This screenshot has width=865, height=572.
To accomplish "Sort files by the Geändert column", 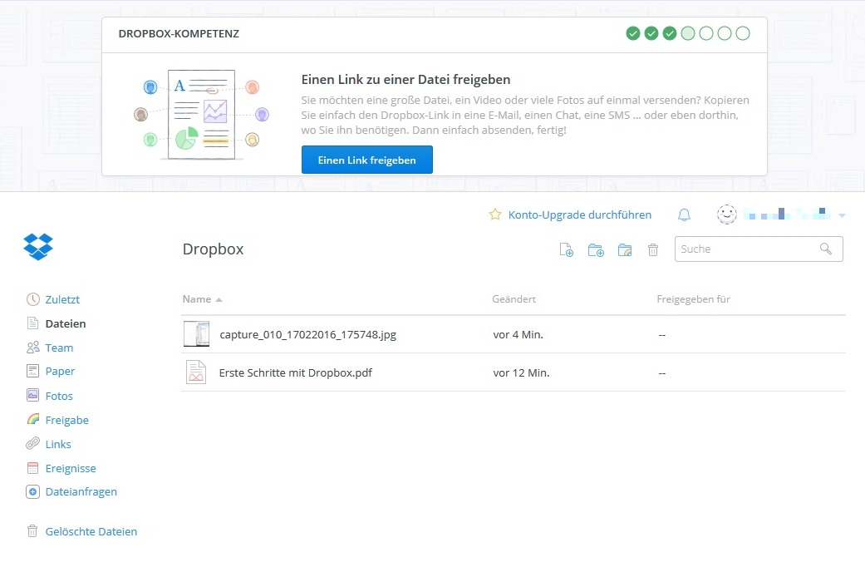I will tap(514, 299).
